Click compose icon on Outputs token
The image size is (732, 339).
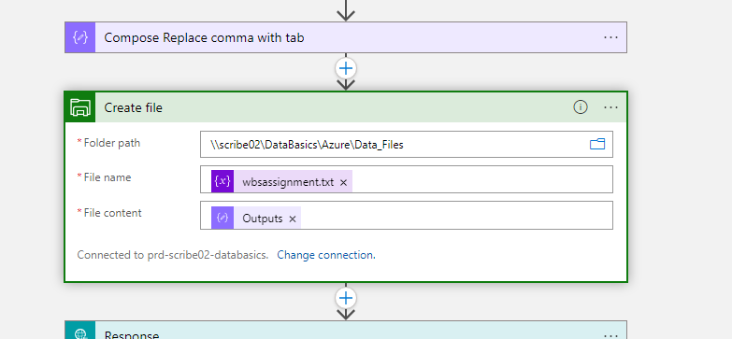(222, 218)
